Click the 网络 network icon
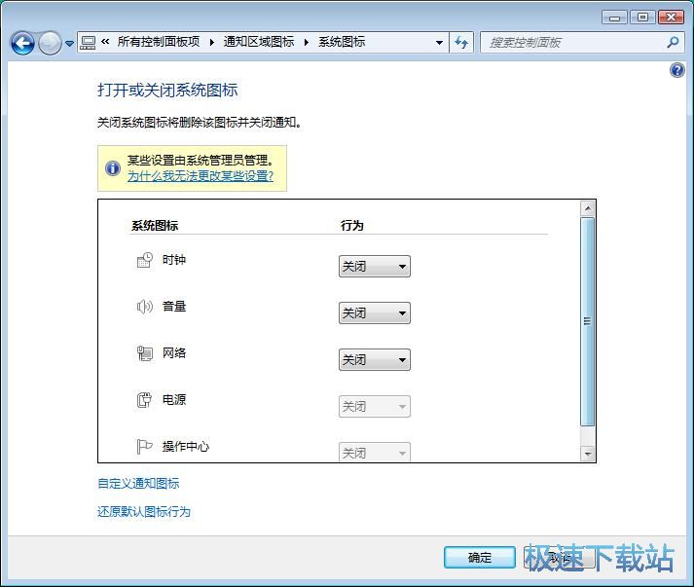The image size is (694, 587). pyautogui.click(x=144, y=353)
